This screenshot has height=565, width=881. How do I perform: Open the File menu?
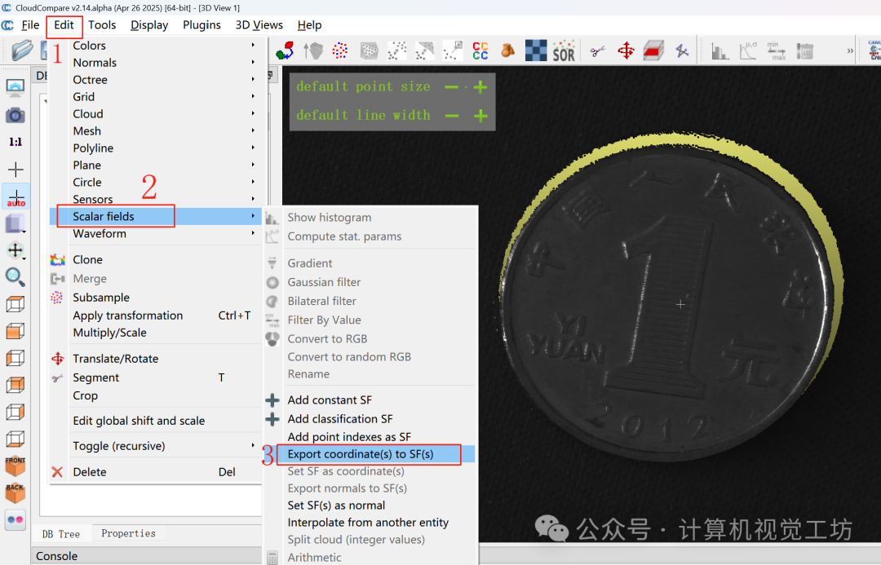pos(30,25)
